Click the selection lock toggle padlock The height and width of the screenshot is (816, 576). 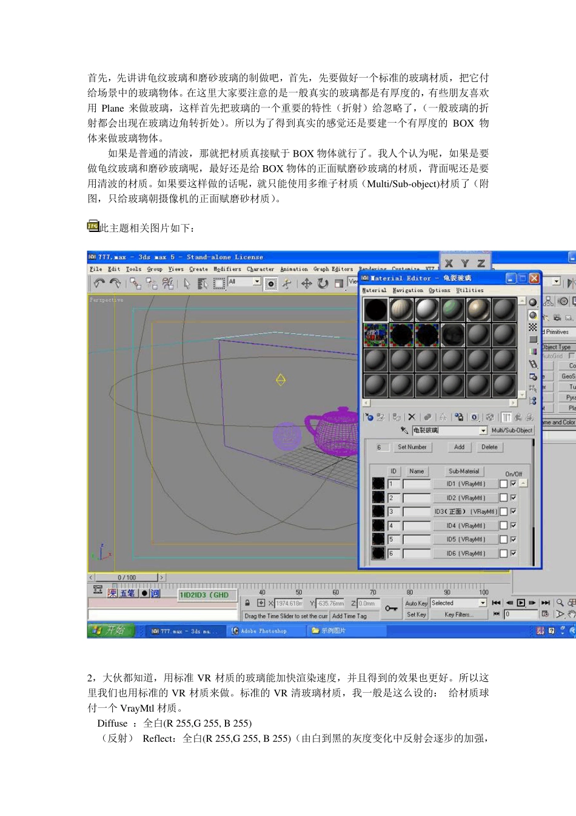[247, 603]
